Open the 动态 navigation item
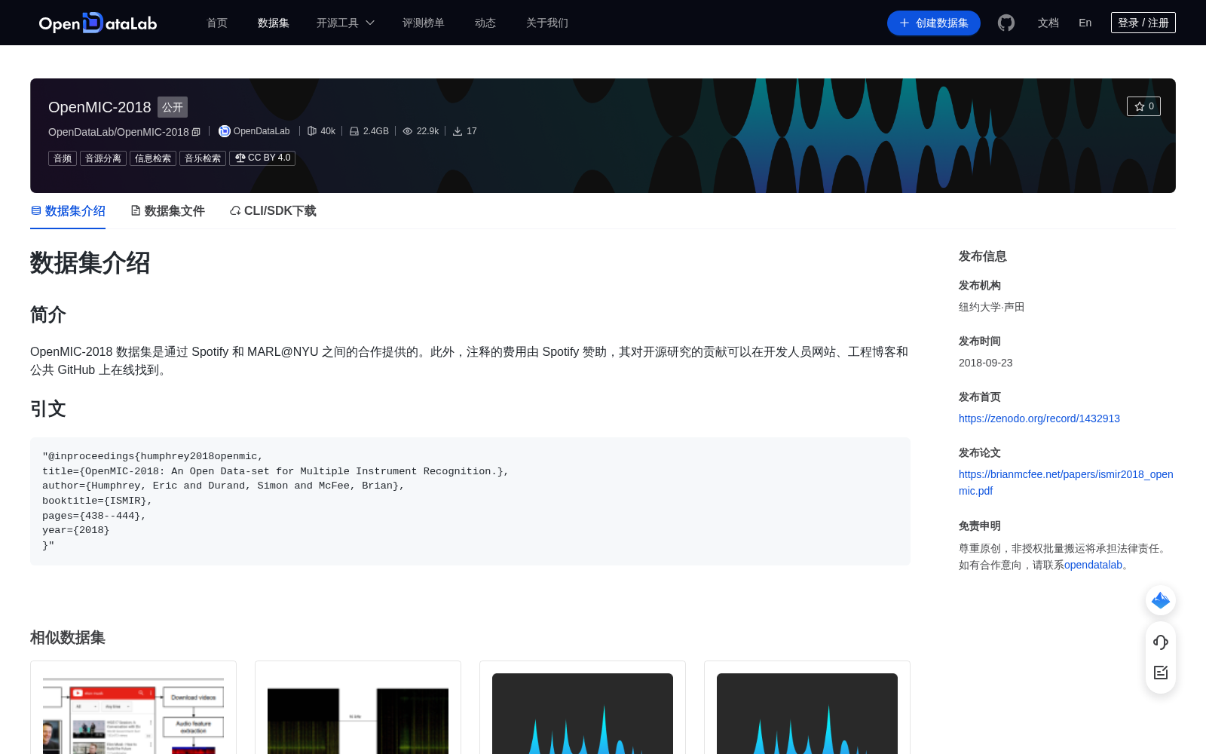 click(485, 23)
